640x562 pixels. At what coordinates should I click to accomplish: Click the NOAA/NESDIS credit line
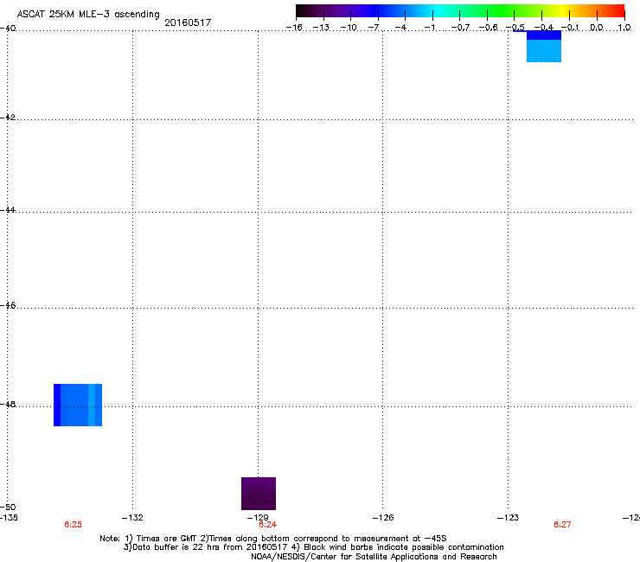tap(374, 556)
